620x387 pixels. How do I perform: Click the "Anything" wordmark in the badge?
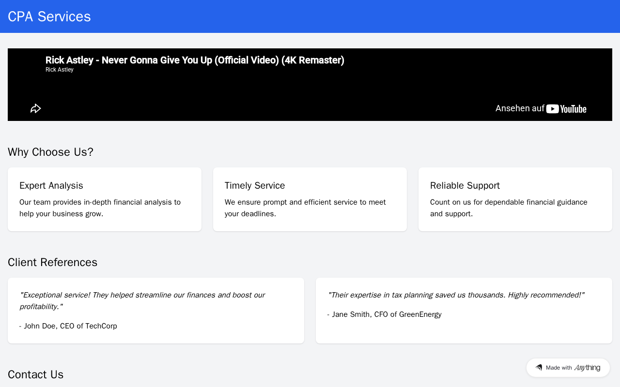pos(587,368)
